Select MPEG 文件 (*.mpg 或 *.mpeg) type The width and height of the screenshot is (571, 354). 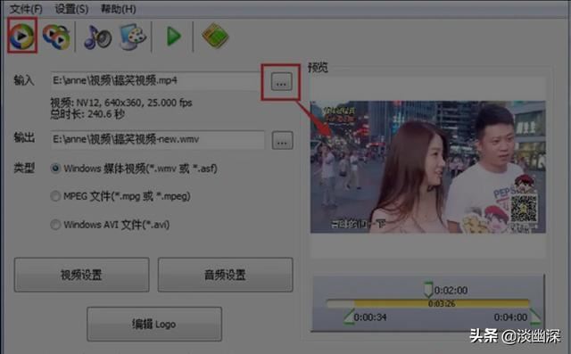click(120, 196)
